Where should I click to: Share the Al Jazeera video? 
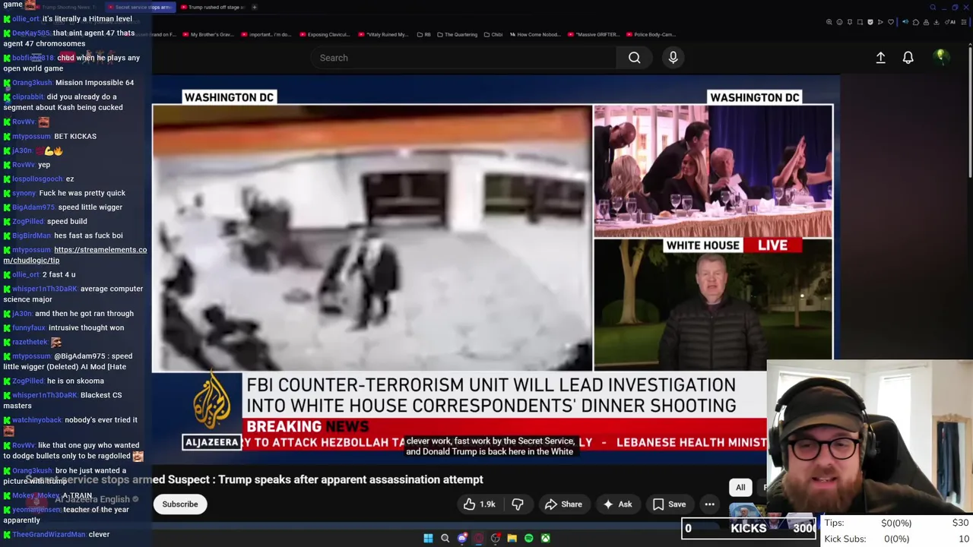point(563,504)
